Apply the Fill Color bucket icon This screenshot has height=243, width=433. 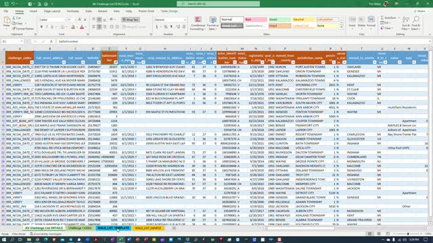pos(73,27)
